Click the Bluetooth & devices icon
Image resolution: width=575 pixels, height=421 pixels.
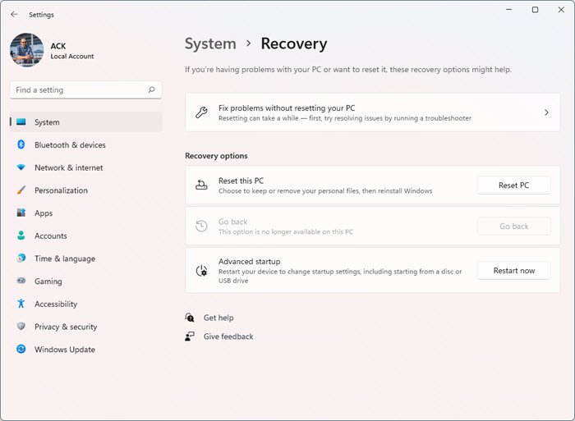(21, 144)
